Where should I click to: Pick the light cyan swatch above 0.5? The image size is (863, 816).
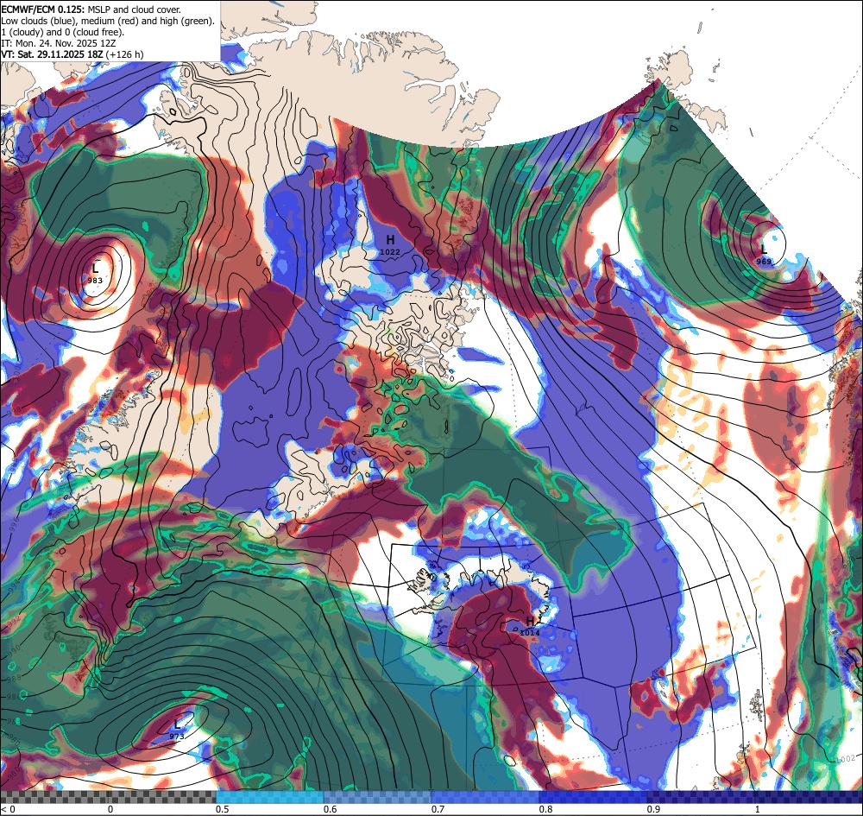[x=269, y=797]
